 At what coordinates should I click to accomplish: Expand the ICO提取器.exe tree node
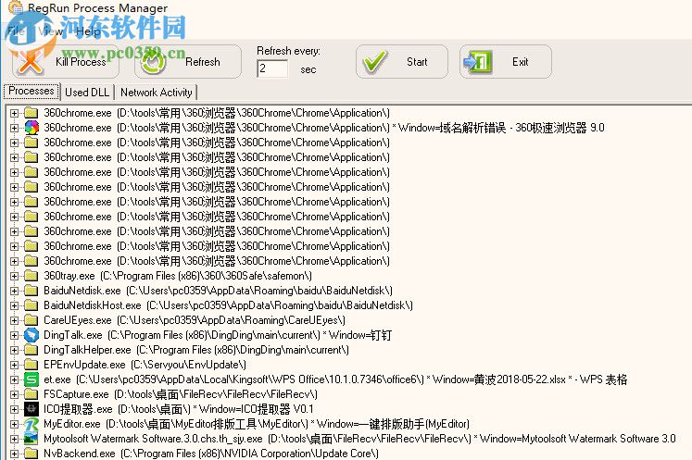14,409
